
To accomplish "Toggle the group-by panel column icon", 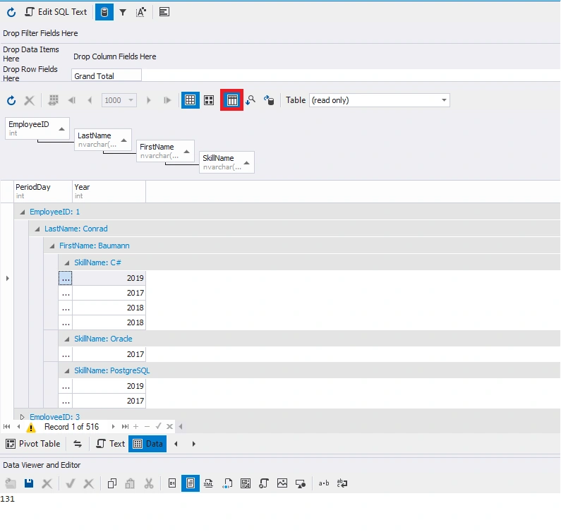I will tap(232, 100).
